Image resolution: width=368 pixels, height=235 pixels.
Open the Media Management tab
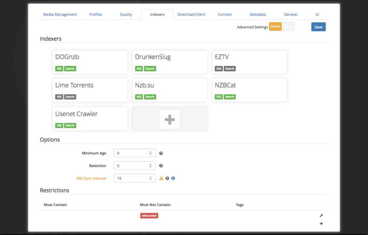coord(60,14)
